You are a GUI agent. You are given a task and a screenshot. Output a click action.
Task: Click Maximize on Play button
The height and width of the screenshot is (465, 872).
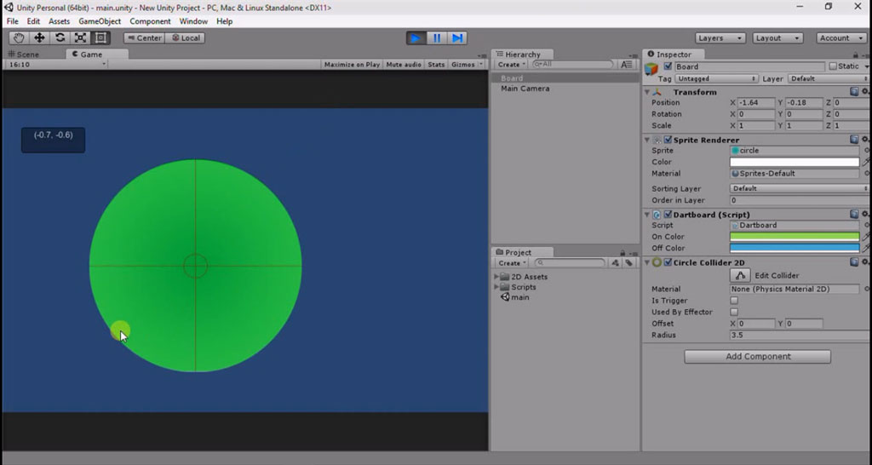pyautogui.click(x=352, y=65)
